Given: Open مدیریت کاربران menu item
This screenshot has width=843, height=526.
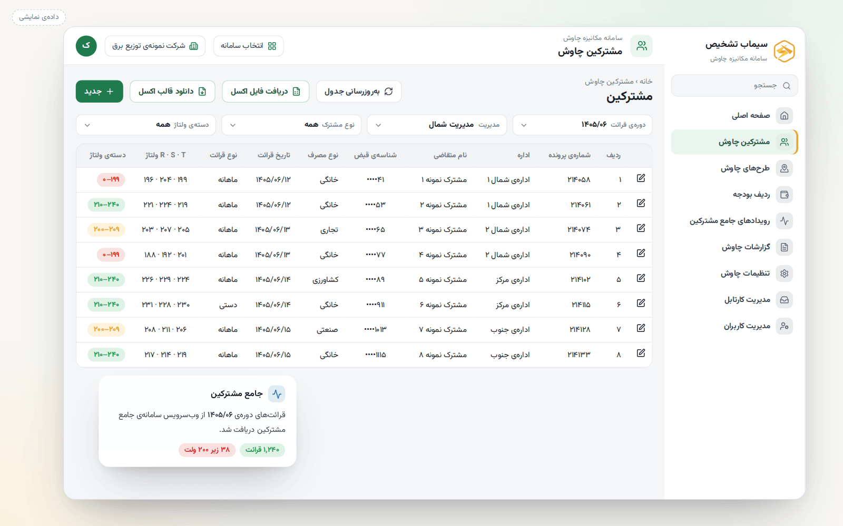Looking at the screenshot, I should click(x=734, y=326).
